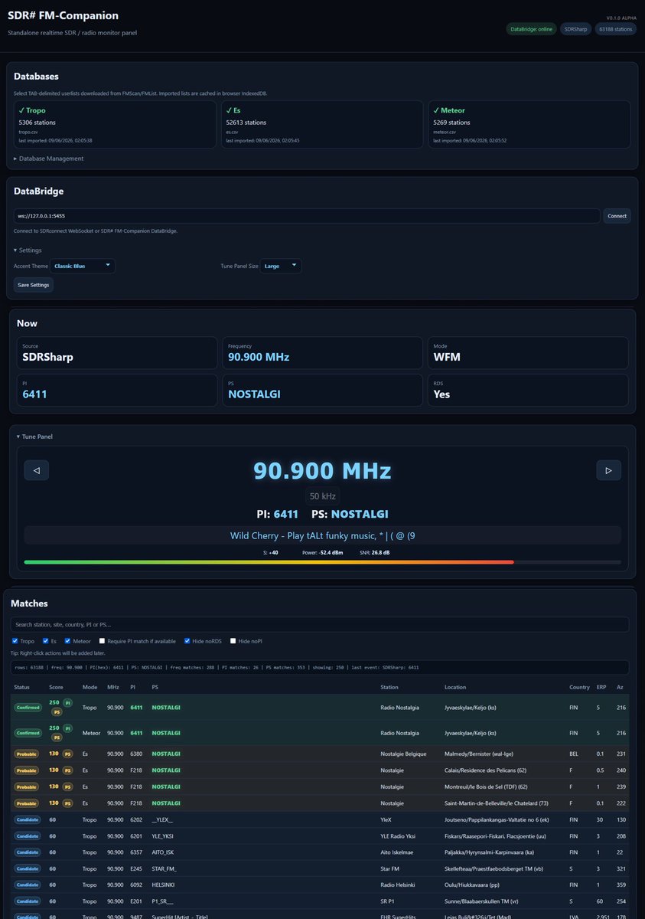Open the Accent Theme dropdown

click(83, 266)
